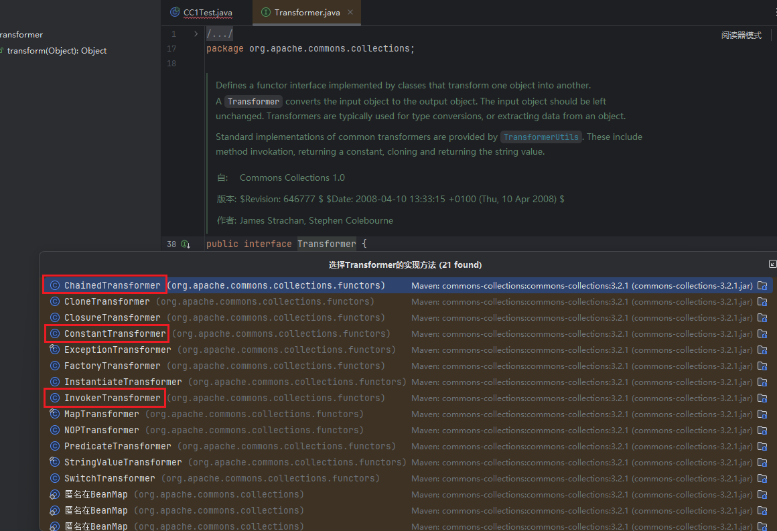Viewport: 777px width, 531px height.
Task: Click the Transformer.java interface tab icon
Action: coord(266,13)
